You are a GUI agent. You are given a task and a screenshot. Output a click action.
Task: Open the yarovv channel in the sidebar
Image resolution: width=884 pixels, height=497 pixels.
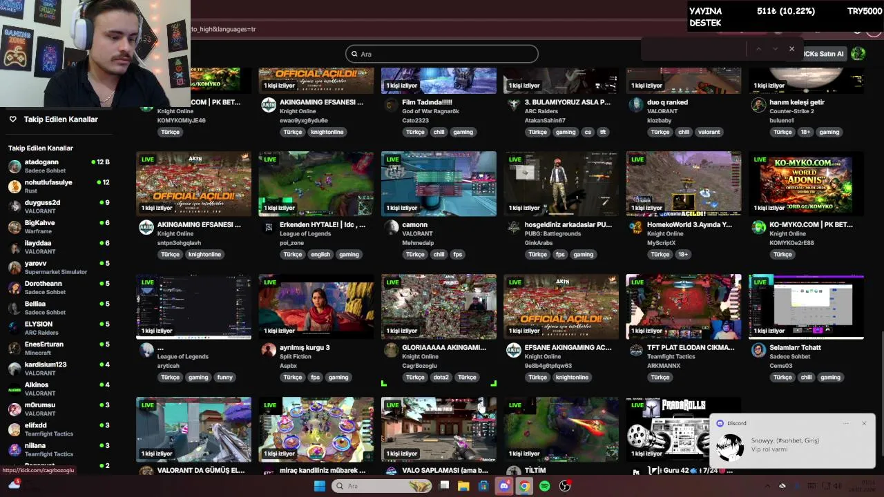pyautogui.click(x=59, y=267)
